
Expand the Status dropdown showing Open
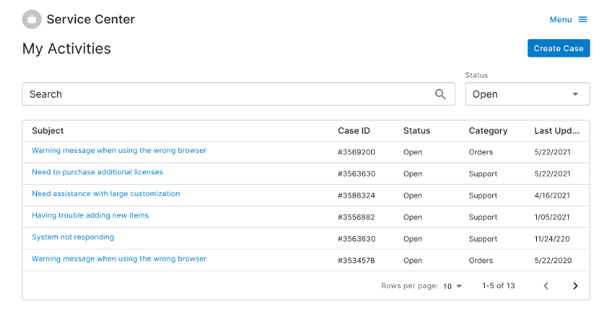coord(527,94)
